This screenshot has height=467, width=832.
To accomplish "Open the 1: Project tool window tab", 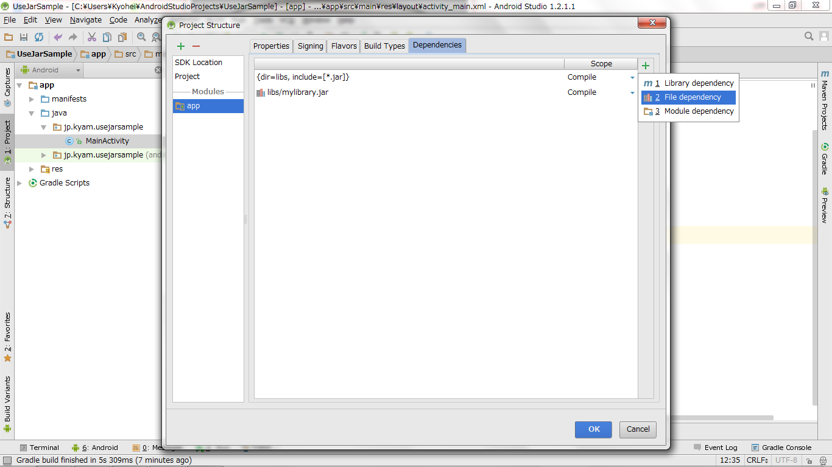I will tap(7, 142).
